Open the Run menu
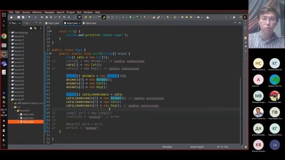Viewport: 285px width, 160px height. pyautogui.click(x=79, y=12)
